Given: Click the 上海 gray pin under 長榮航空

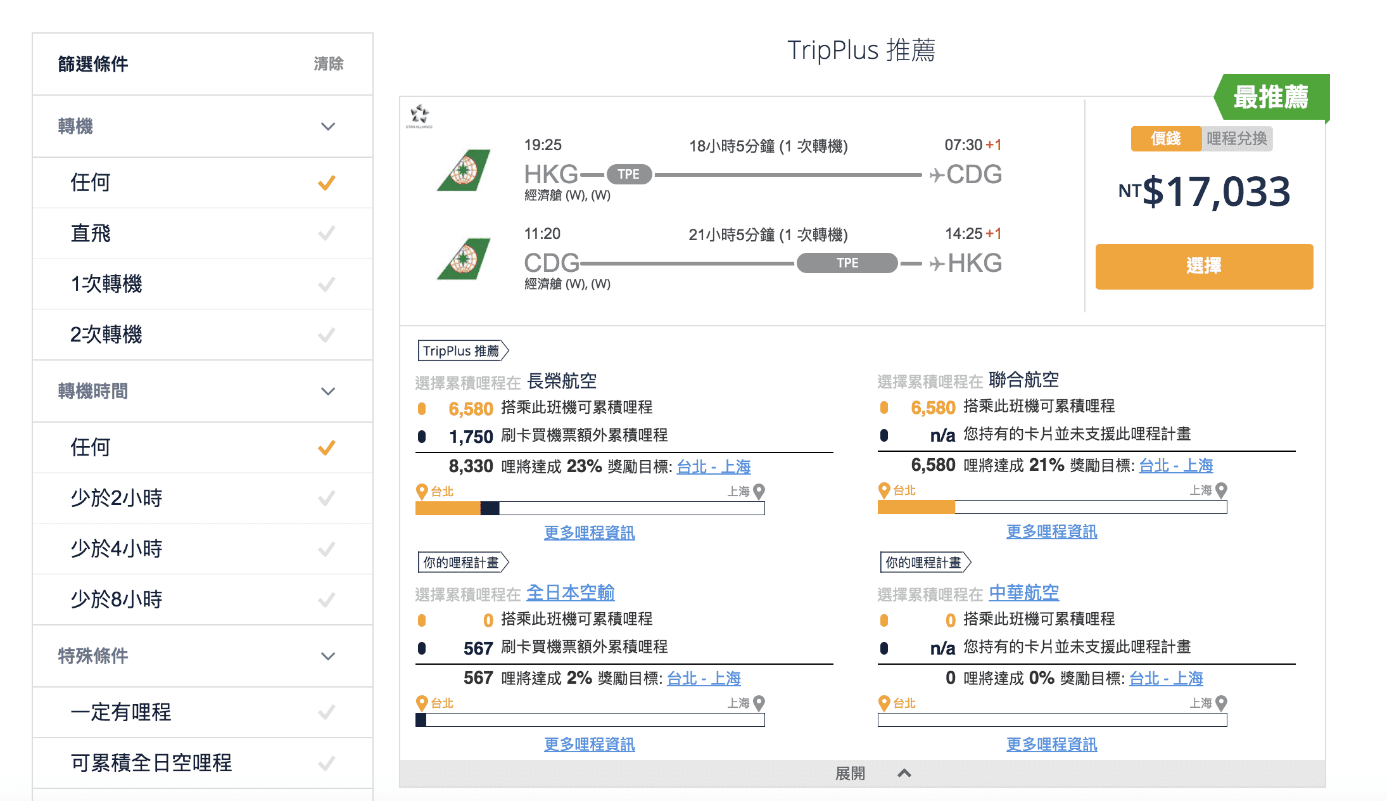Looking at the screenshot, I should [759, 492].
